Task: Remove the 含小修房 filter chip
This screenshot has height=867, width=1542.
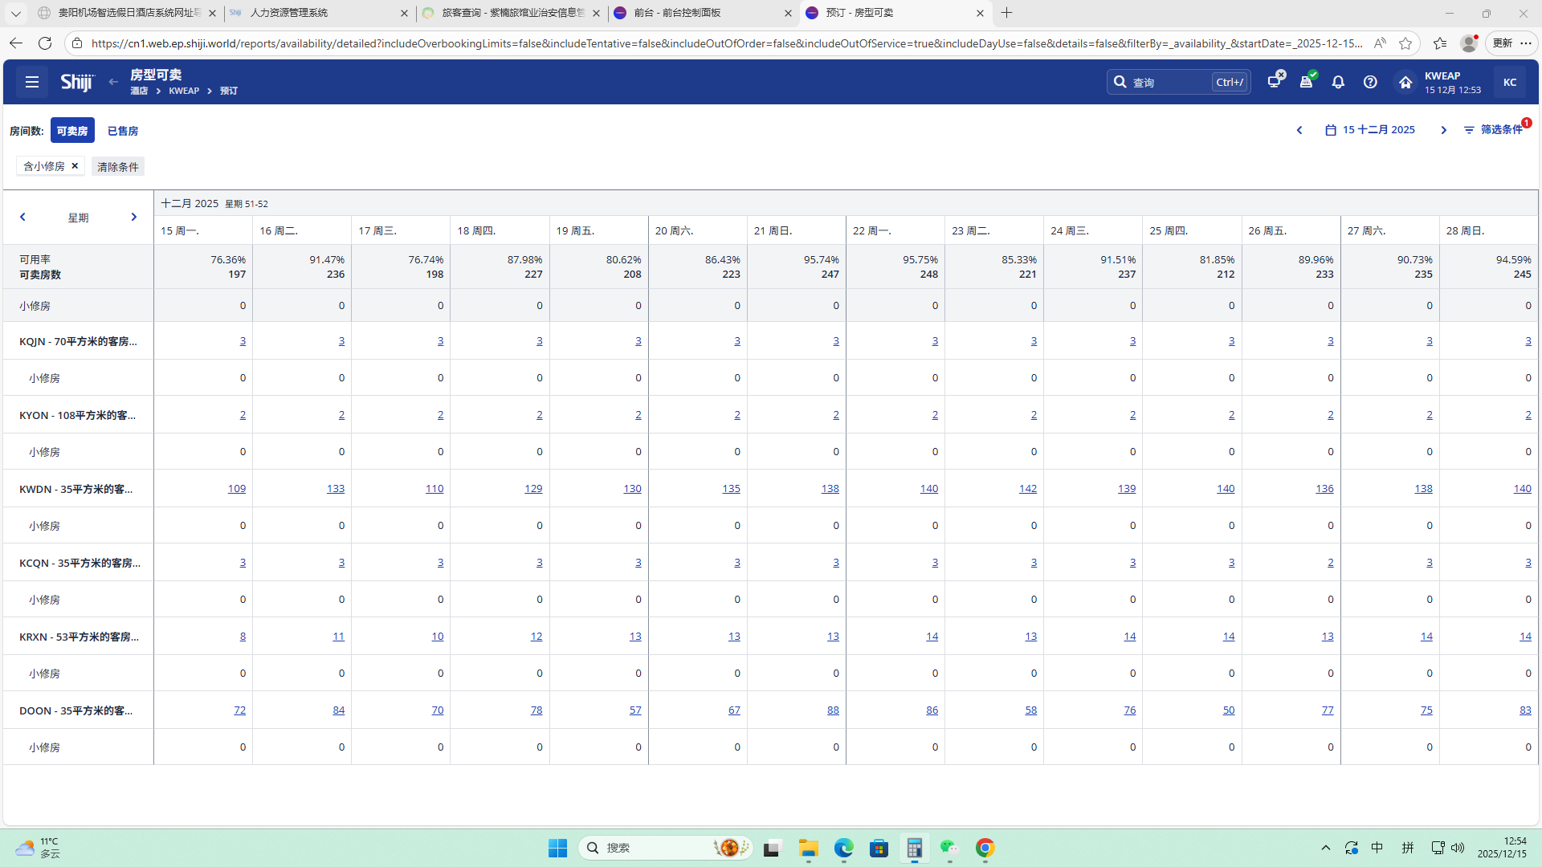Action: click(75, 165)
